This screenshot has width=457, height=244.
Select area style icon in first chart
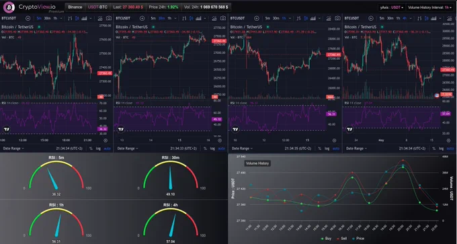point(85,18)
